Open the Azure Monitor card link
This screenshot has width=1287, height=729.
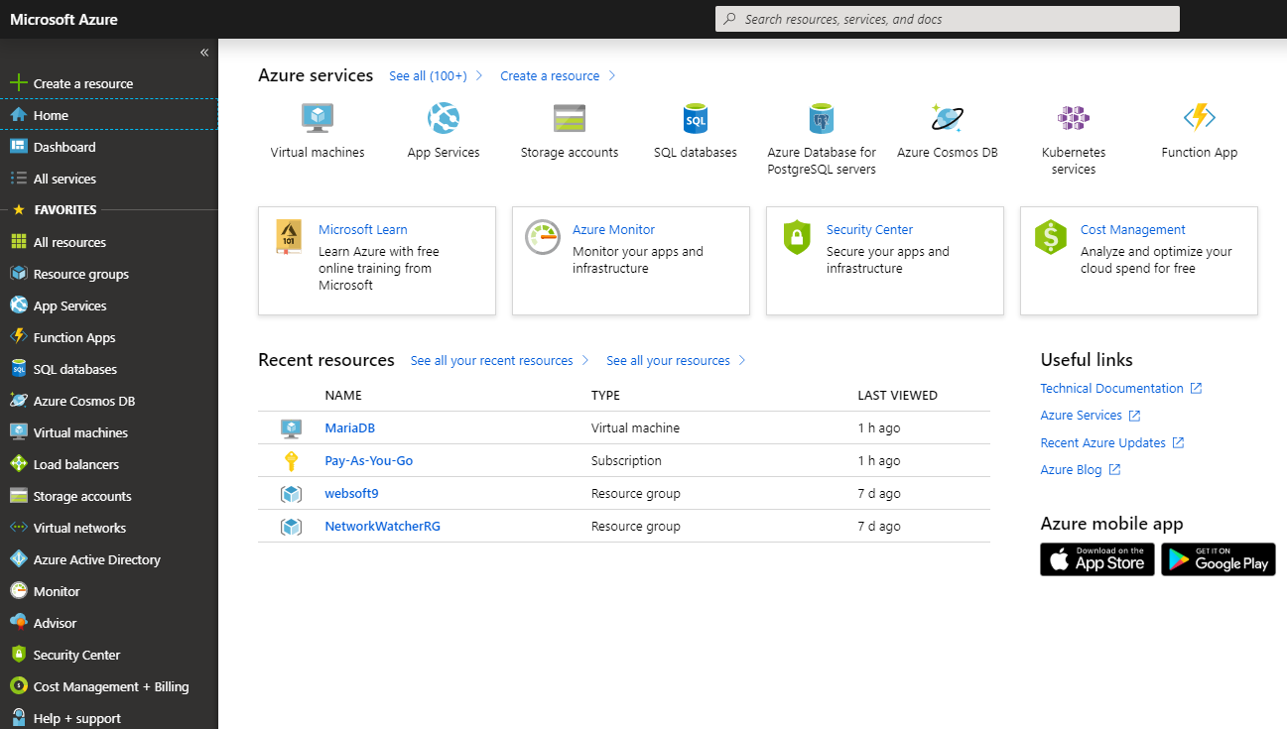(613, 229)
